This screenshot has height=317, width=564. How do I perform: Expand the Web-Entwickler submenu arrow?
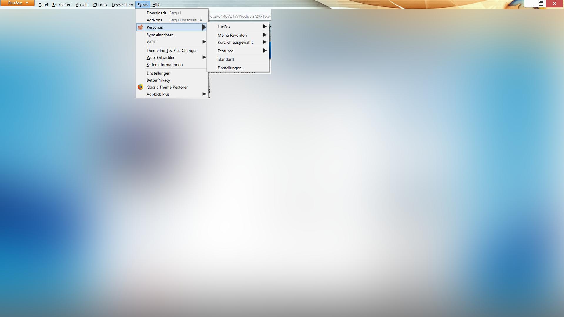pyautogui.click(x=204, y=58)
